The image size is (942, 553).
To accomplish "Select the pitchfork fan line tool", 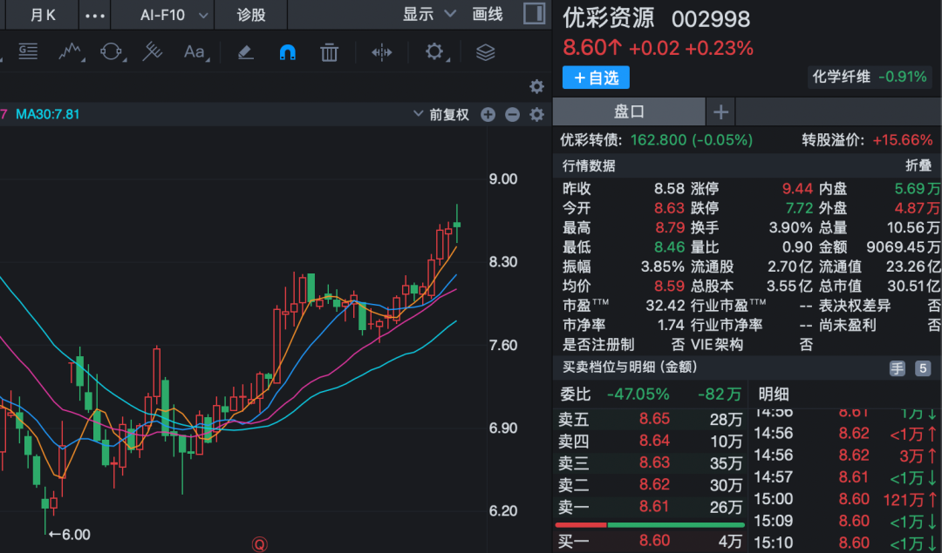I will (153, 52).
